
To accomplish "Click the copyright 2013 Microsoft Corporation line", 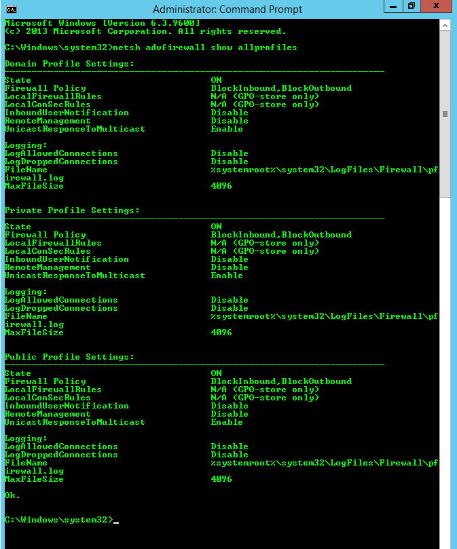I will point(145,31).
